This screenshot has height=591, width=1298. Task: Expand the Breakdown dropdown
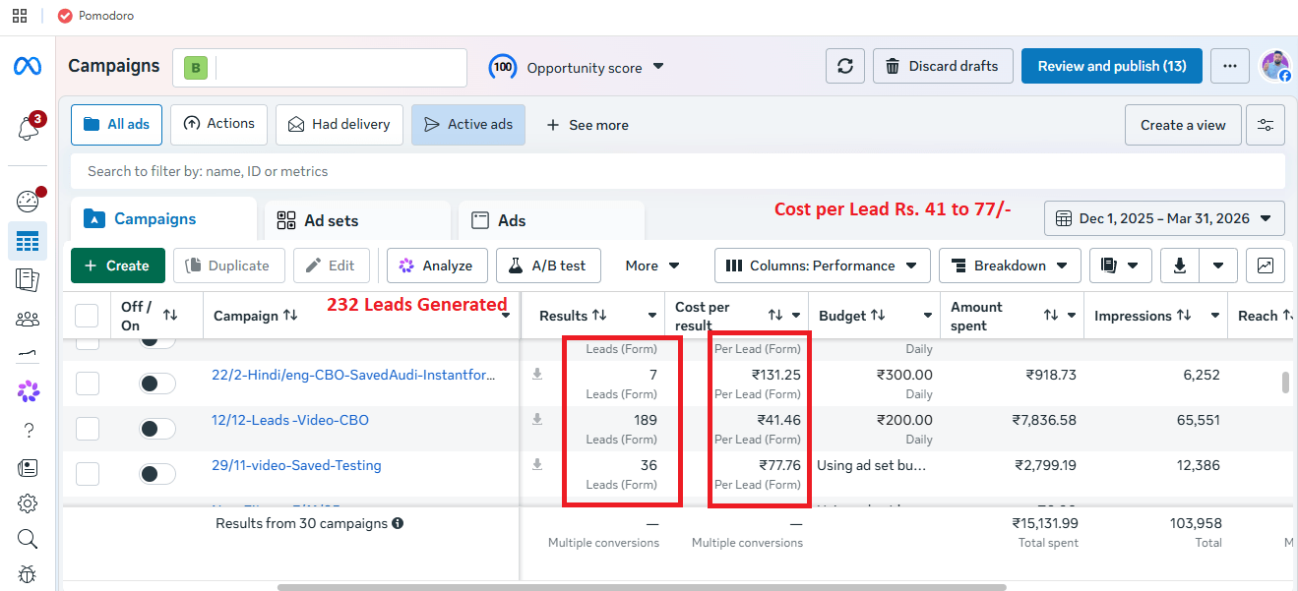1010,266
